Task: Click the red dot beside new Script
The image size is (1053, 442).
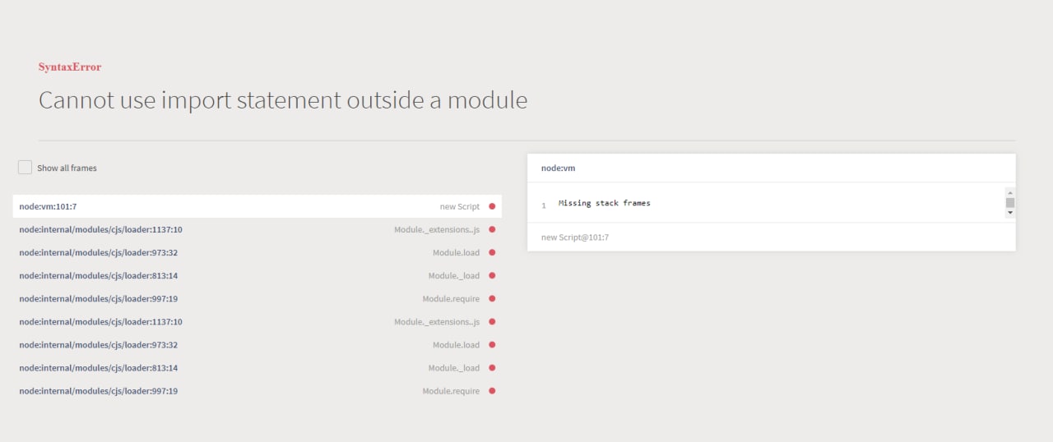Action: pyautogui.click(x=492, y=207)
